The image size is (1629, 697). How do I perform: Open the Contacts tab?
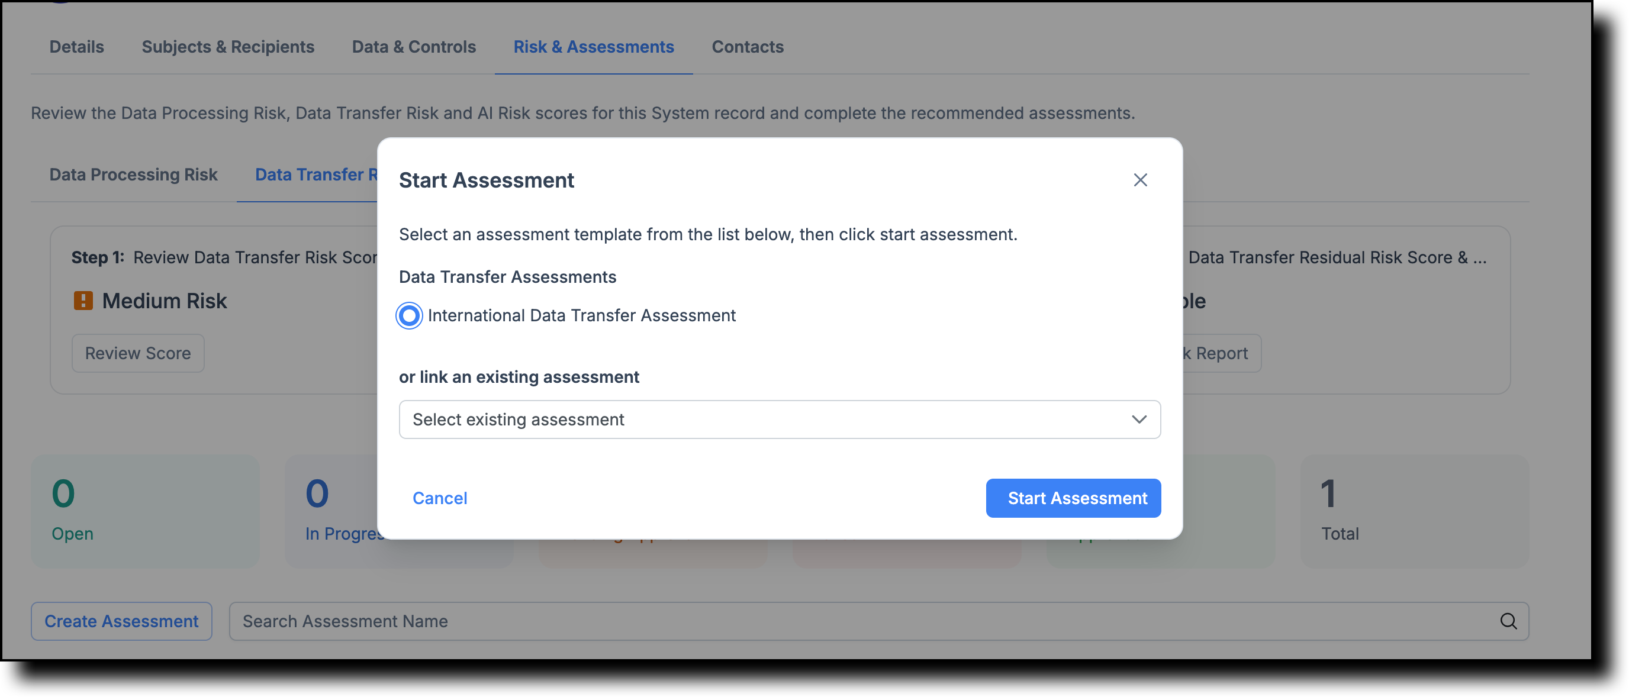748,47
